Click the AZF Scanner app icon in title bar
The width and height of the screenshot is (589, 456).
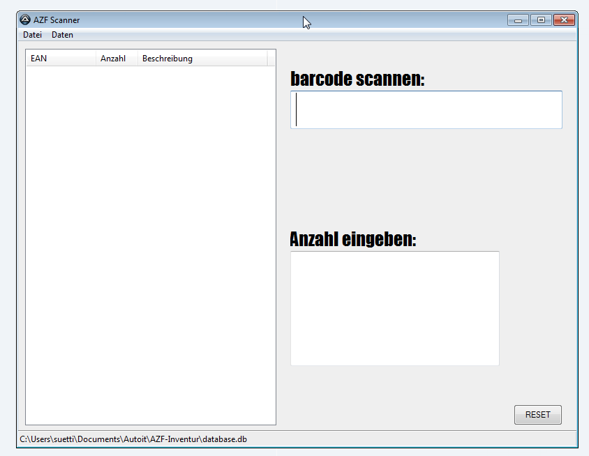click(x=25, y=20)
